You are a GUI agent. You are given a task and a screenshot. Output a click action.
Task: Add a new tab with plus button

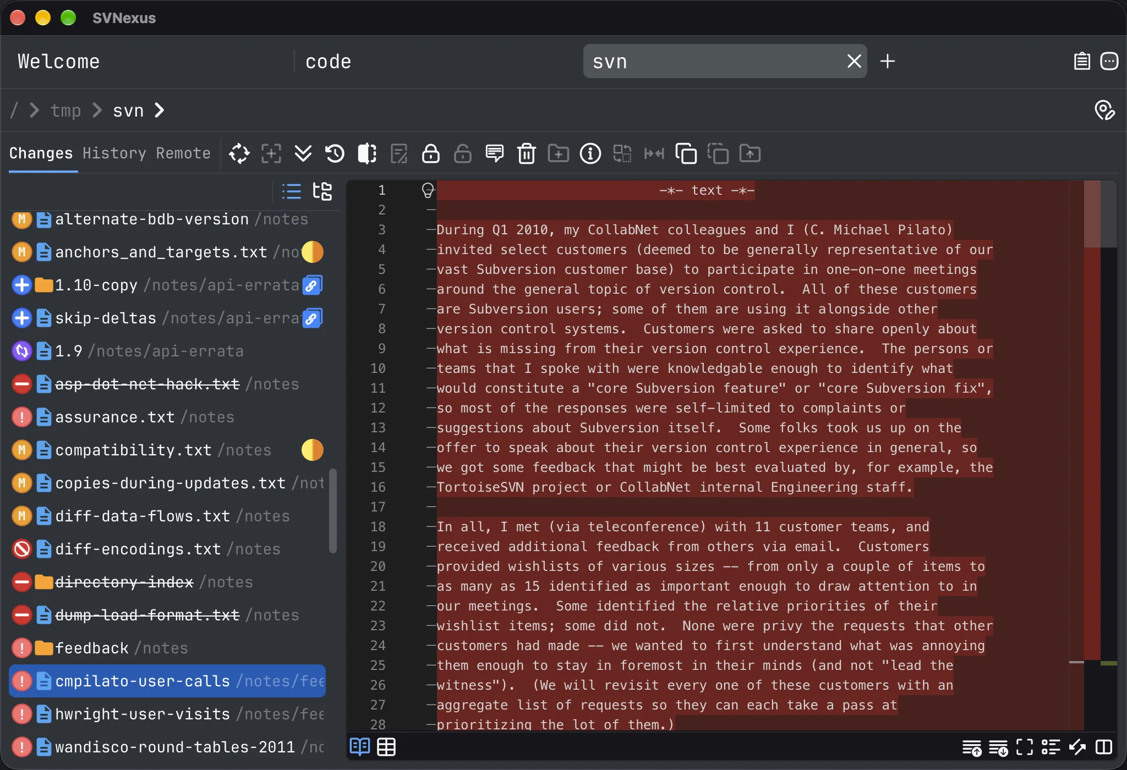coord(887,61)
